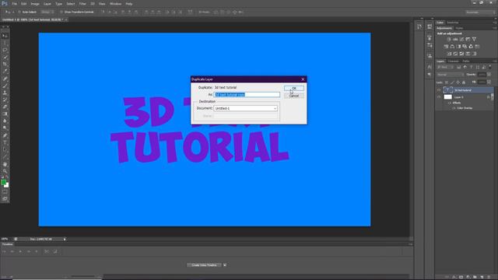Click the green foreground color swatch

[x=3, y=182]
